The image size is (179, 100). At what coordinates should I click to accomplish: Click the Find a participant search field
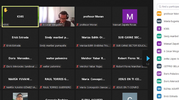click(168, 7)
